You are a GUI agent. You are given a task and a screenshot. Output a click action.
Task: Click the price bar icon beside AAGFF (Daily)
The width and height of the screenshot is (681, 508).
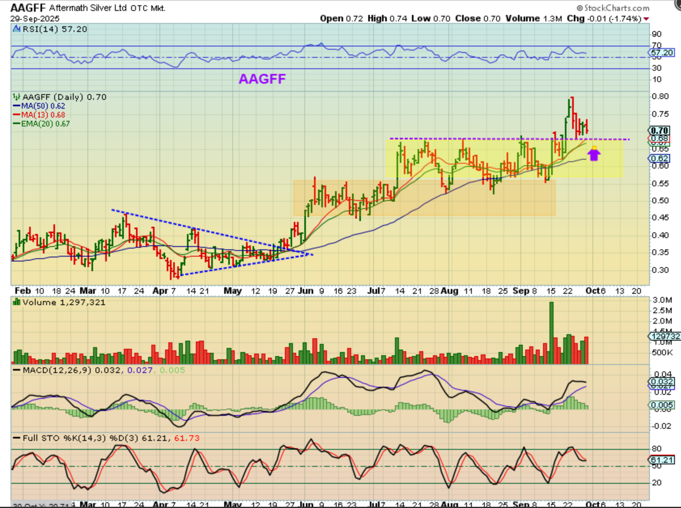point(17,97)
